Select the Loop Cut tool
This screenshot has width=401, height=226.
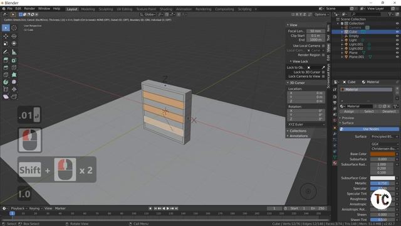14,67
